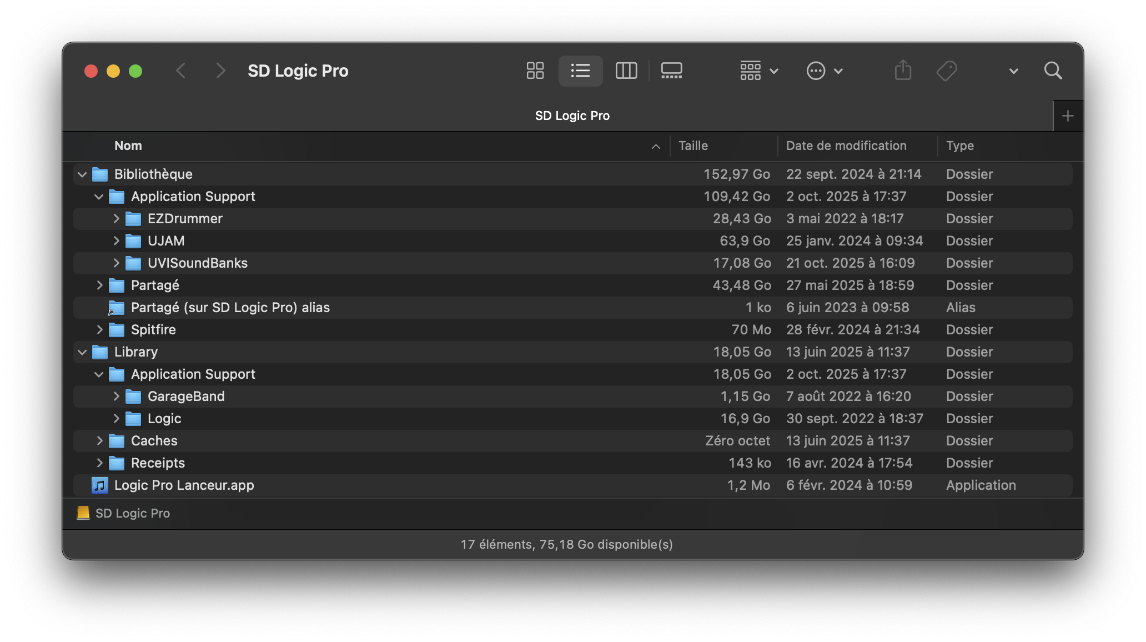
Task: Expand the UJAM folder
Action: click(x=116, y=240)
